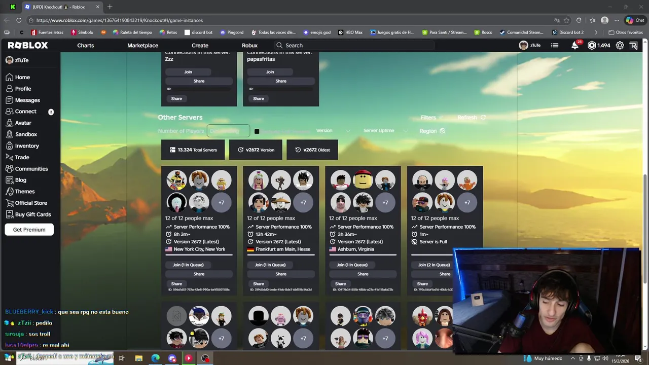649x365 pixels.
Task: Open the browser favorites list icon
Action: point(592,20)
